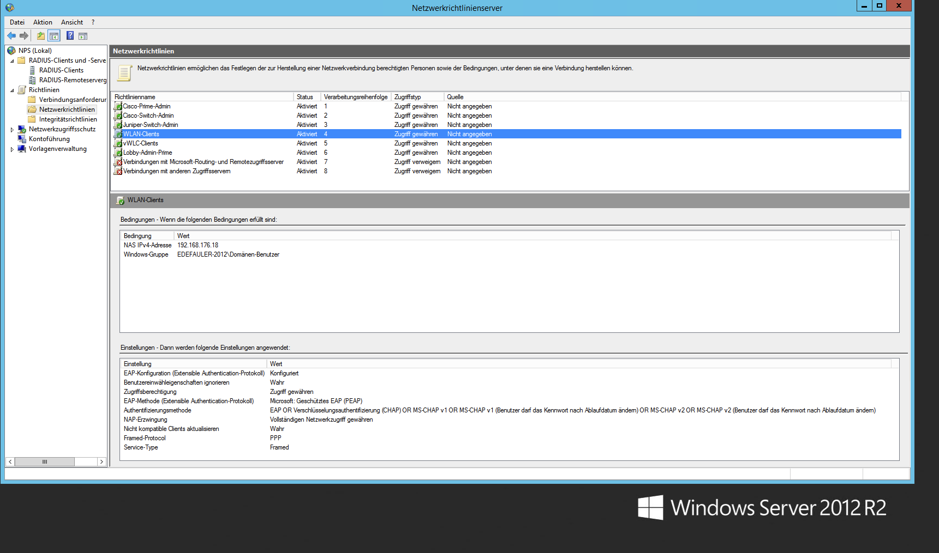
Task: Click the Netzwerkzugriffsschutz computer icon
Action: pyautogui.click(x=22, y=129)
